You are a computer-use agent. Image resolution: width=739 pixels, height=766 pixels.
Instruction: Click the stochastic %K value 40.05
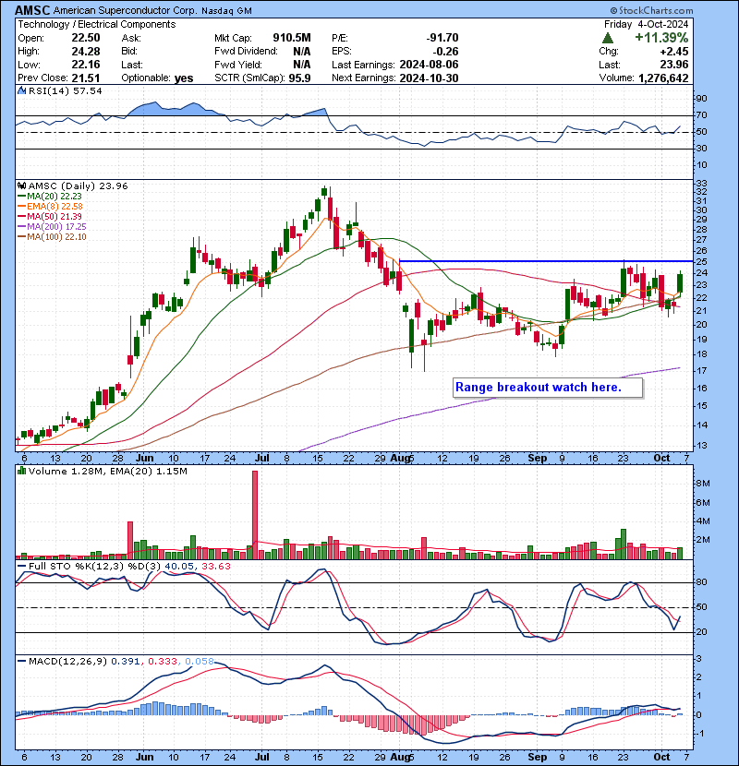(180, 566)
